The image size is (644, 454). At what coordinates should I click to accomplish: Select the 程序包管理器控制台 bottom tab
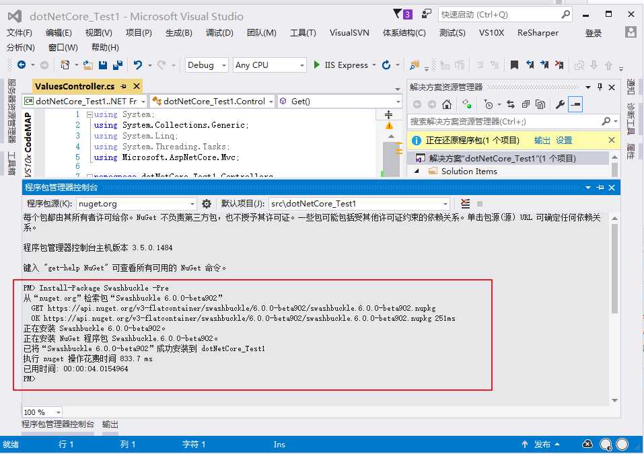click(58, 424)
